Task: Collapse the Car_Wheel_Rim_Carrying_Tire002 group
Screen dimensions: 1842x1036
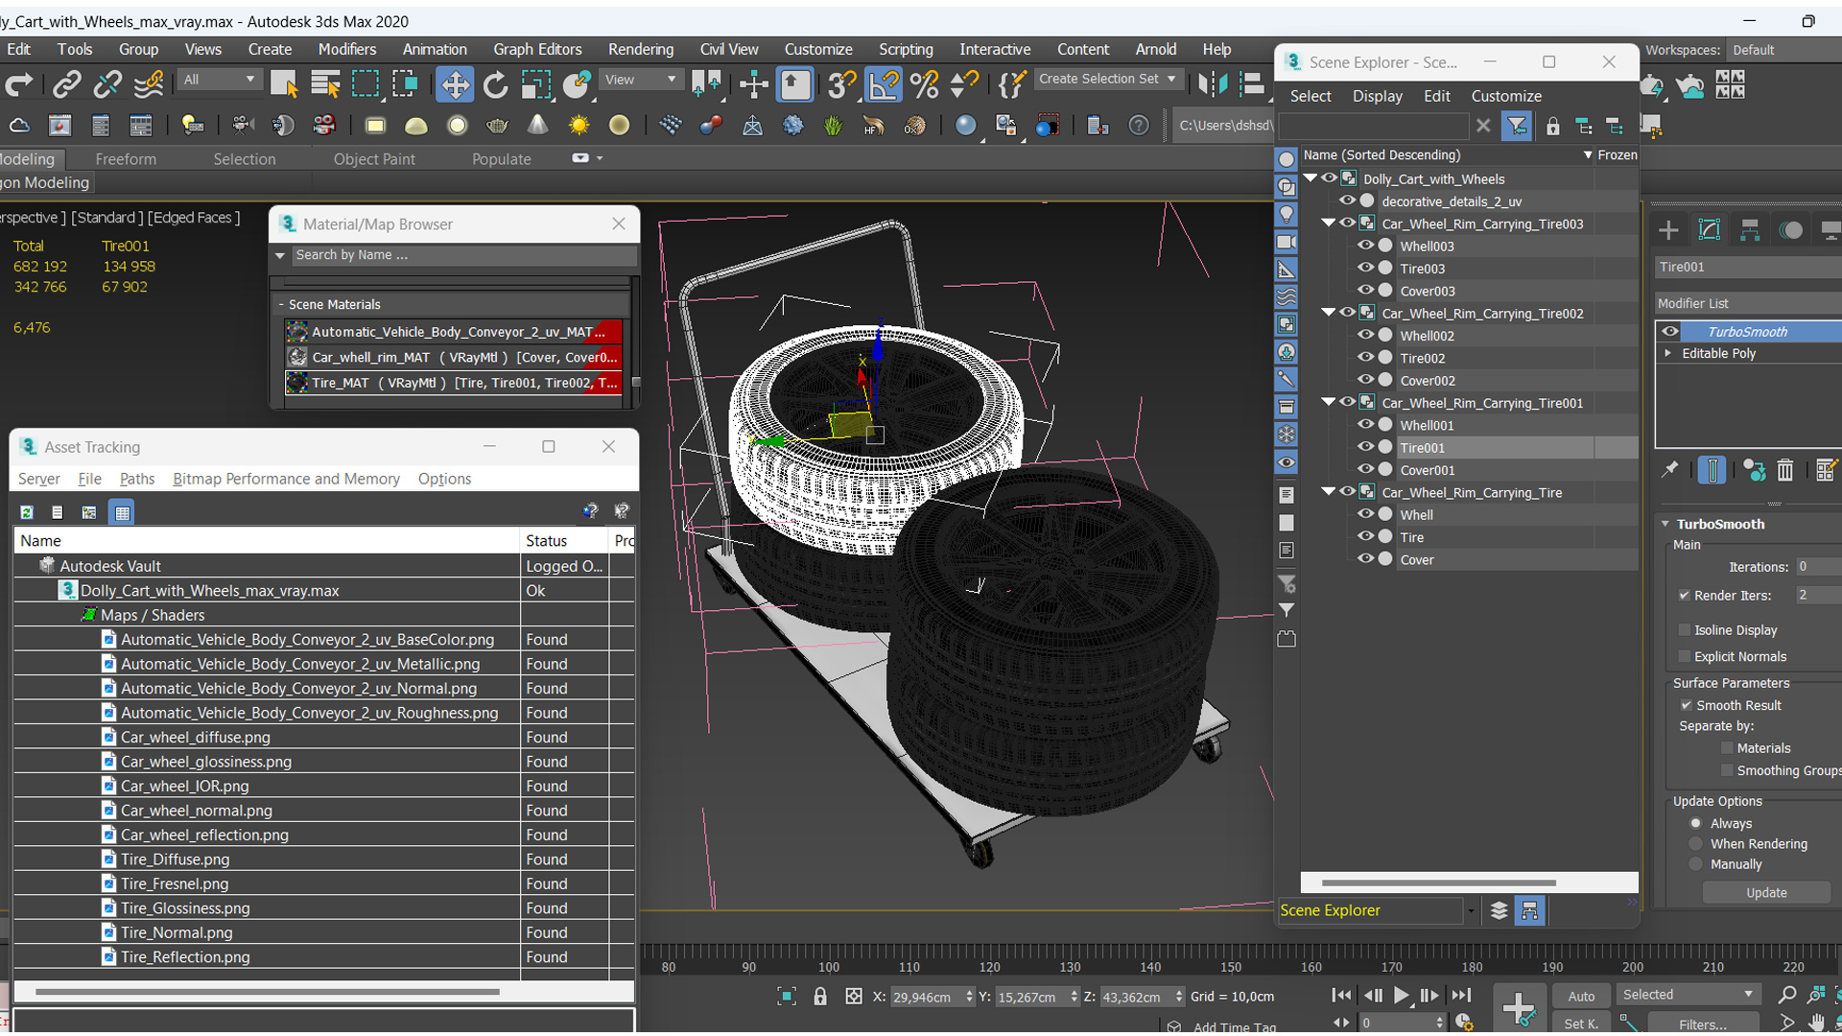Action: [x=1328, y=312]
